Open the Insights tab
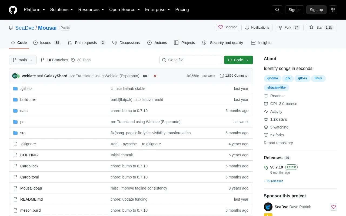346x216 pixels. pos(261,43)
